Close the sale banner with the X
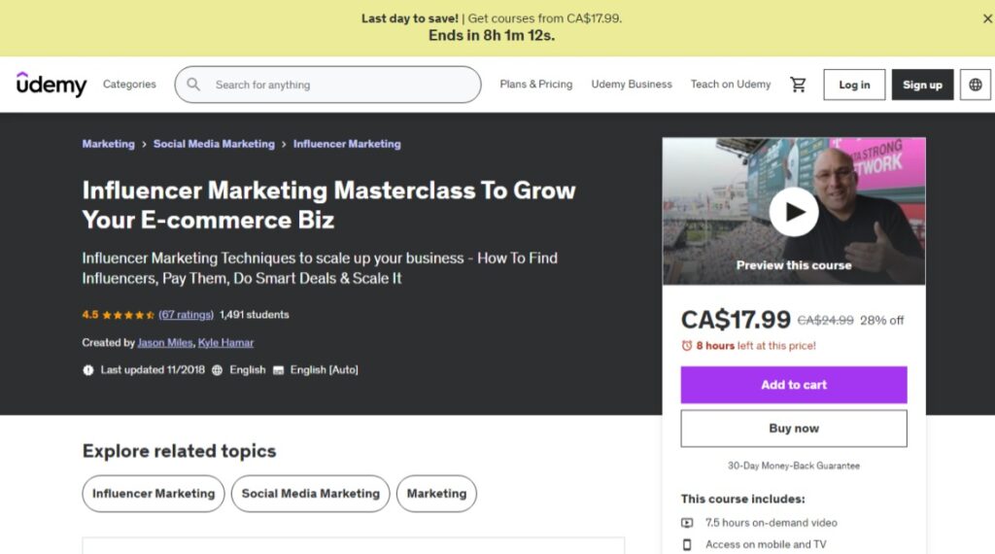Image resolution: width=995 pixels, height=554 pixels. (987, 19)
